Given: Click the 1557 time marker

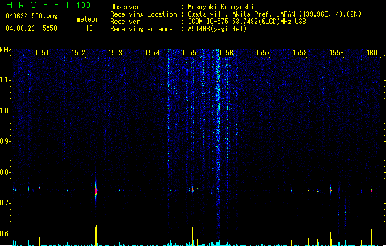Looking at the screenshot, I should click(x=263, y=53).
